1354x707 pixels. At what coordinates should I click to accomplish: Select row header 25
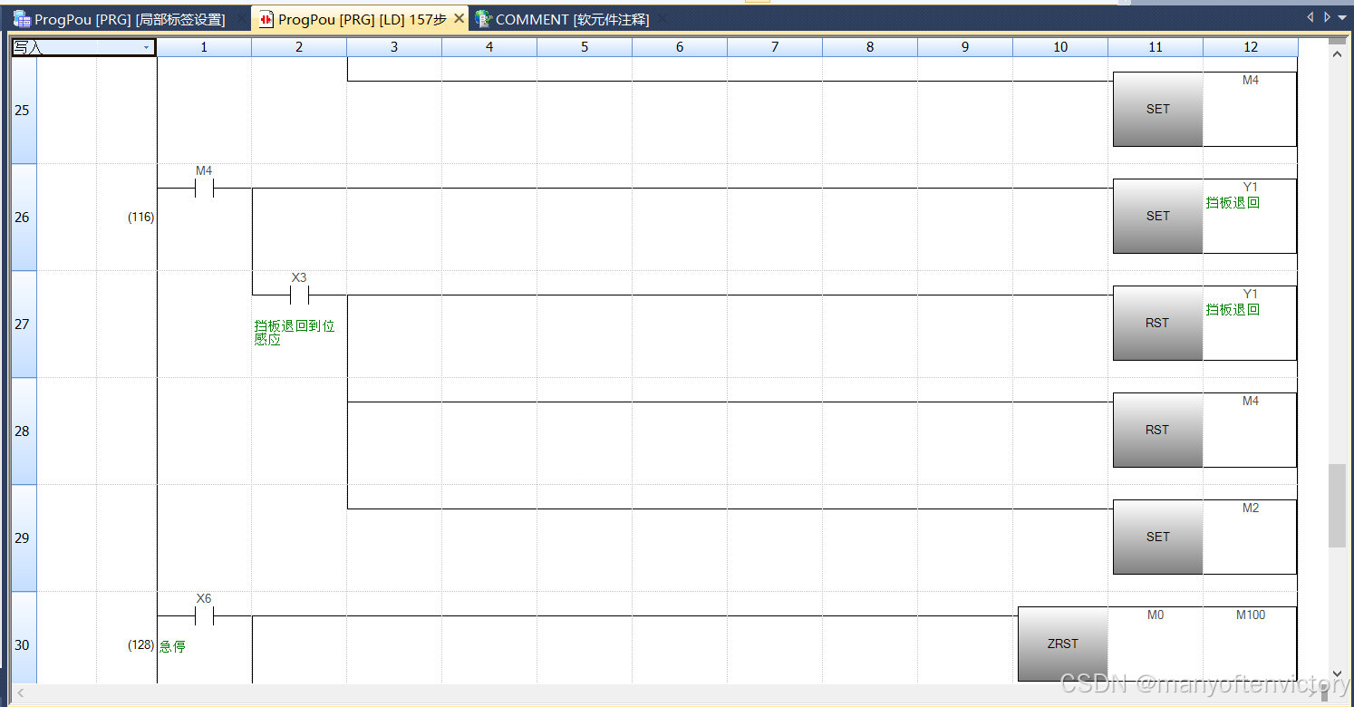tap(23, 111)
